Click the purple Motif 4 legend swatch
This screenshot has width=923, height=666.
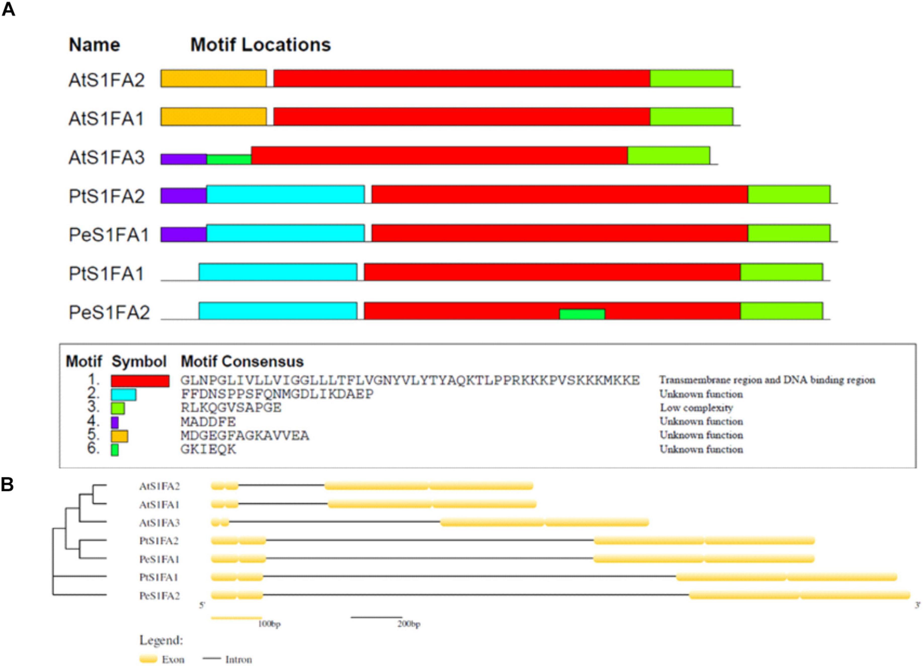(115, 422)
